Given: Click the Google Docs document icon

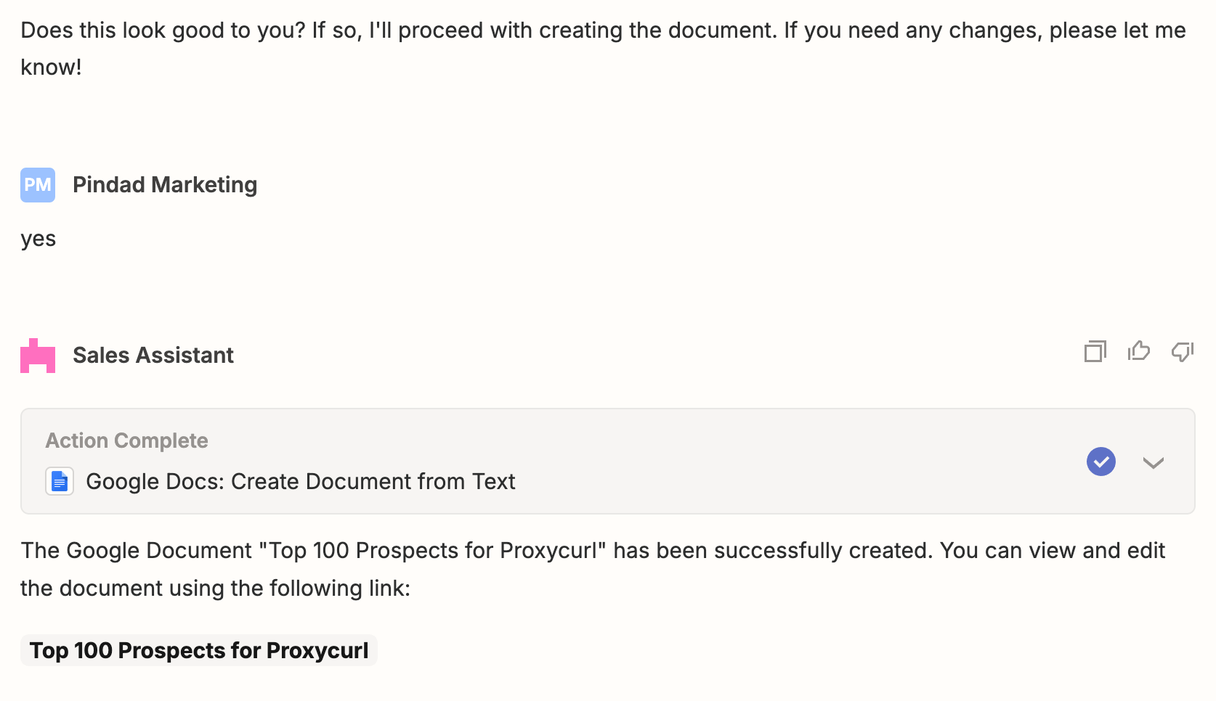Looking at the screenshot, I should pos(60,481).
